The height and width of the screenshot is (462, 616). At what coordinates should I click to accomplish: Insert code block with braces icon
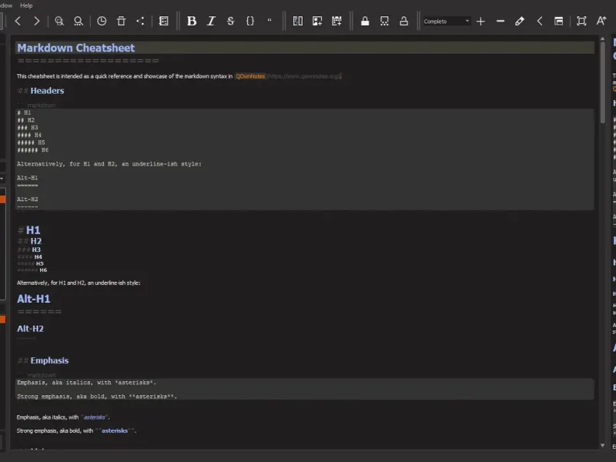[250, 21]
